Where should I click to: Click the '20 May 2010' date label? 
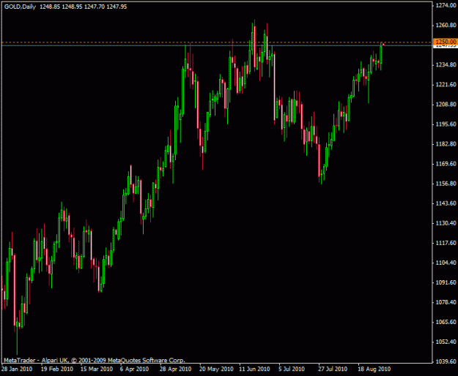pyautogui.click(x=216, y=369)
